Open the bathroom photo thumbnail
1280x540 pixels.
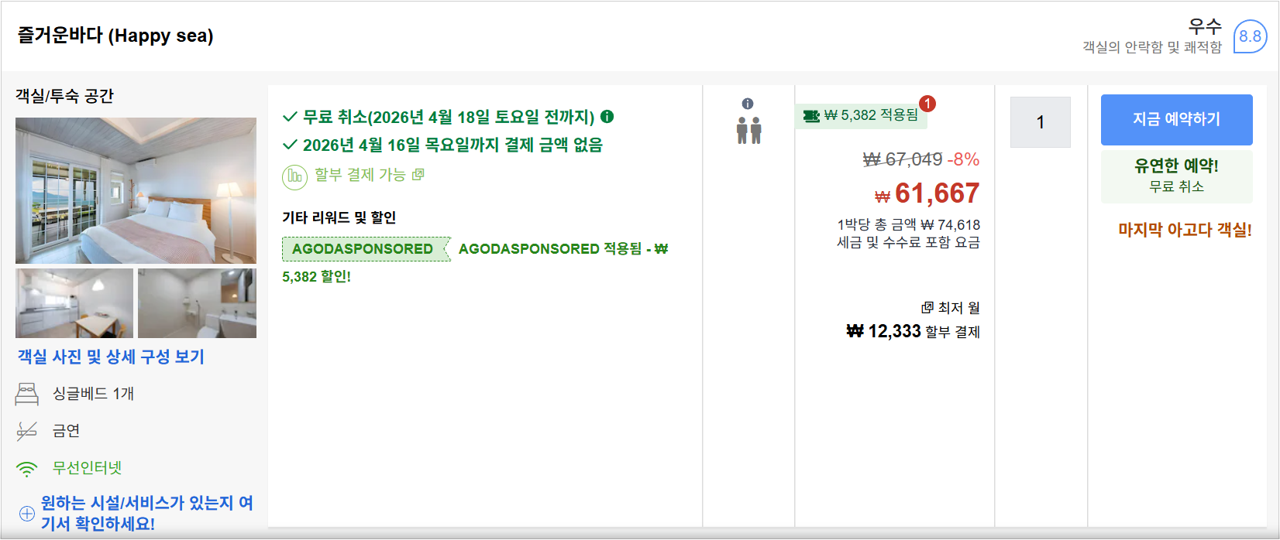click(196, 303)
